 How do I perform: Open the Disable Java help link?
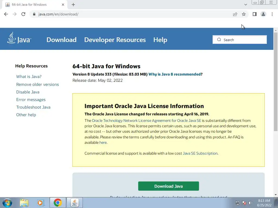coord(28,92)
